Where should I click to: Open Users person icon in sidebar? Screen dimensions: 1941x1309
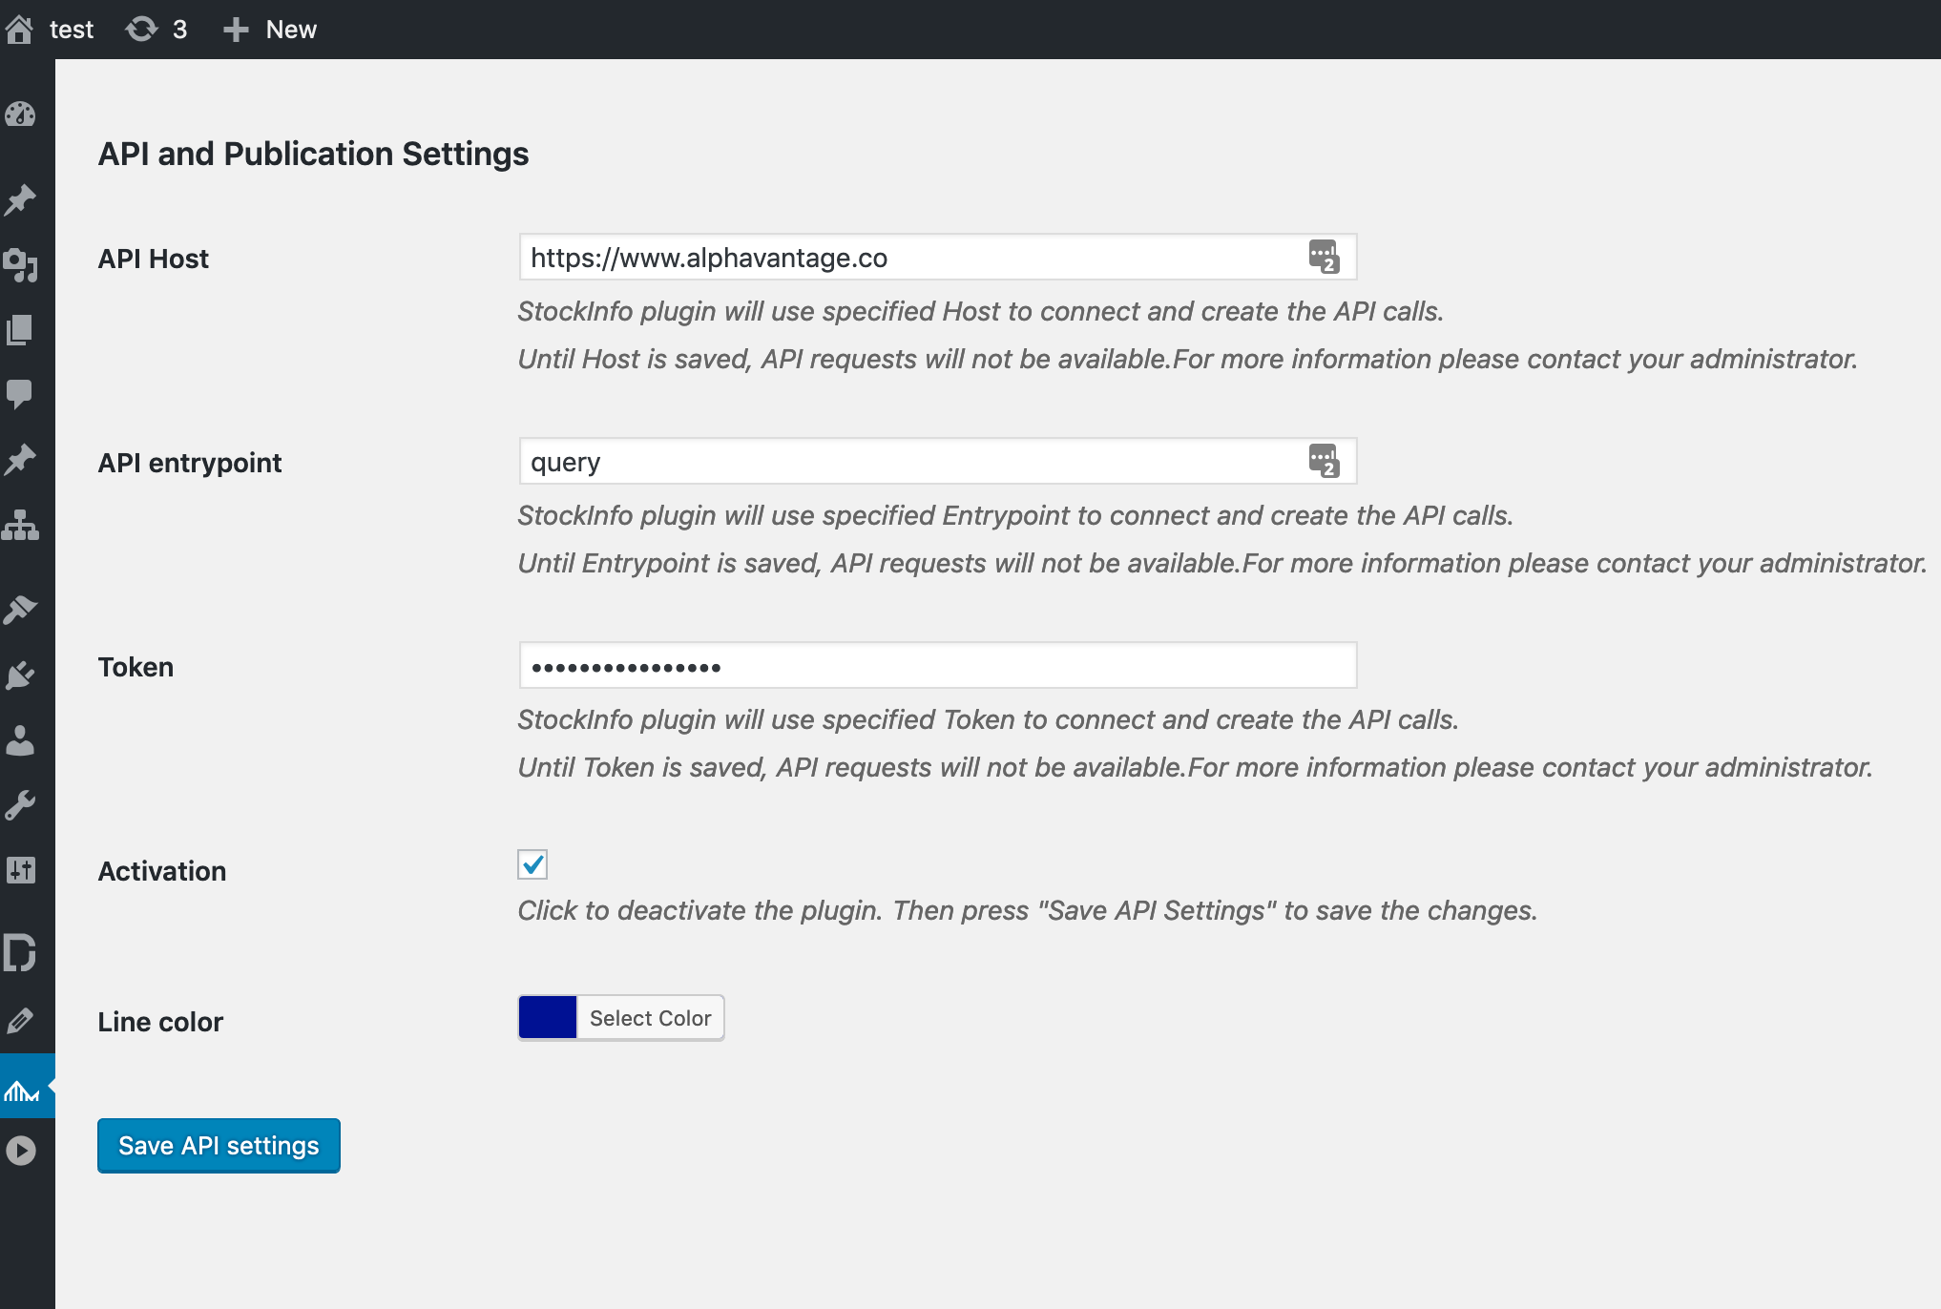click(x=20, y=740)
